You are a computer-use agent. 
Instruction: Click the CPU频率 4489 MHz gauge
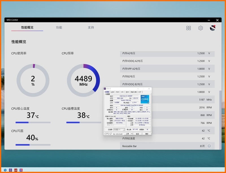pos(83,80)
